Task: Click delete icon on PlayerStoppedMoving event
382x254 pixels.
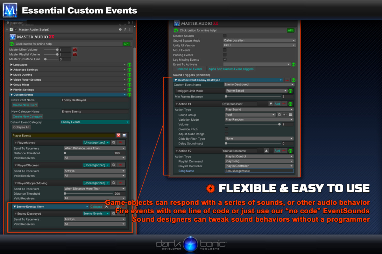Action: pos(121,183)
